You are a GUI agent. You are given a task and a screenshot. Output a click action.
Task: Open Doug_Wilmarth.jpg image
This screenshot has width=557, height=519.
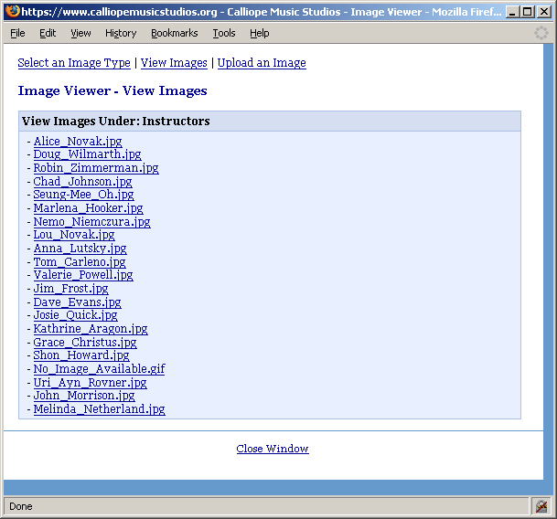click(88, 154)
